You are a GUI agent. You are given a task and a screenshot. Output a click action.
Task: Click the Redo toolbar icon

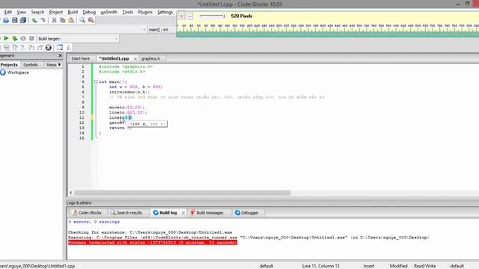click(43, 20)
